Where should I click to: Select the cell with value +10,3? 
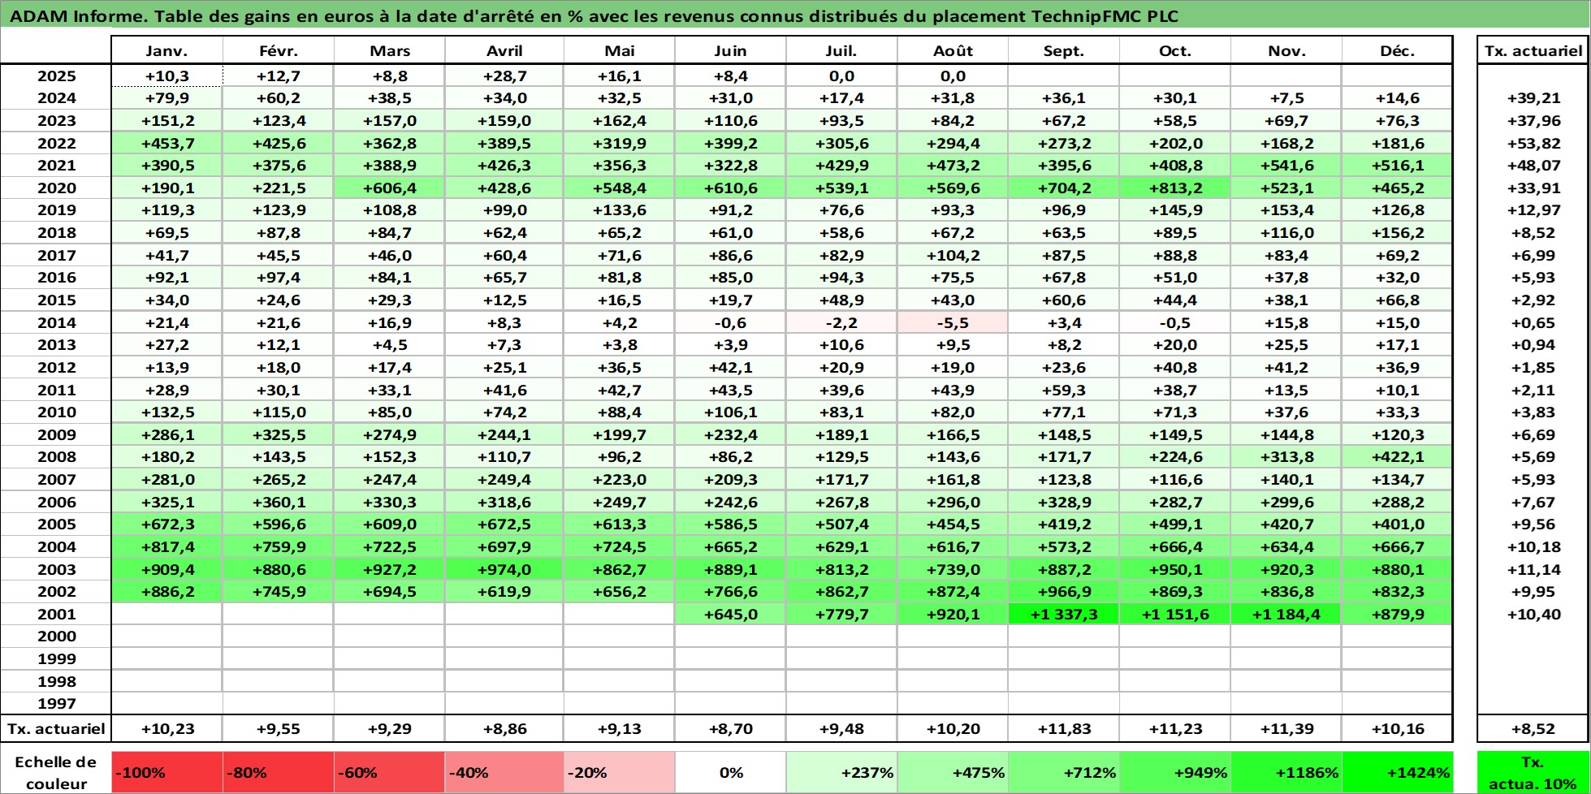pyautogui.click(x=166, y=76)
